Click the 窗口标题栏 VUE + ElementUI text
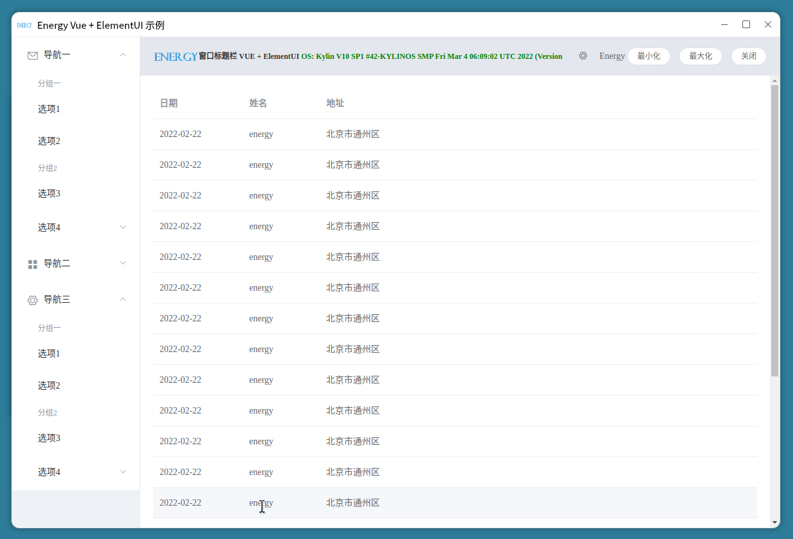793x539 pixels. click(x=249, y=56)
